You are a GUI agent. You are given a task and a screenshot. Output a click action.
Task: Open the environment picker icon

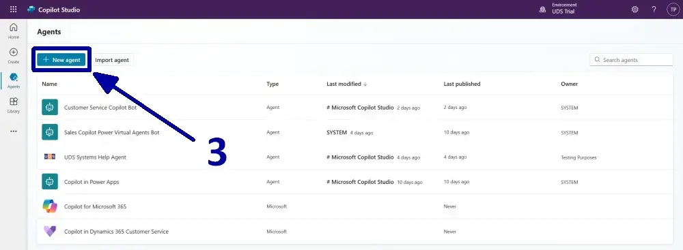click(543, 9)
